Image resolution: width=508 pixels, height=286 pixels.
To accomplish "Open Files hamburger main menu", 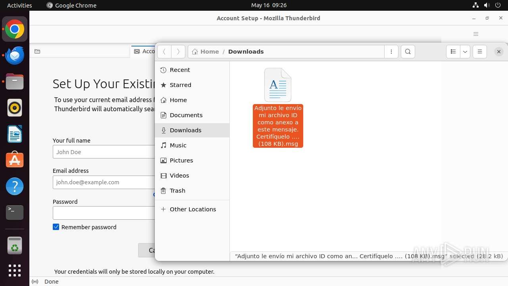I will [480, 52].
